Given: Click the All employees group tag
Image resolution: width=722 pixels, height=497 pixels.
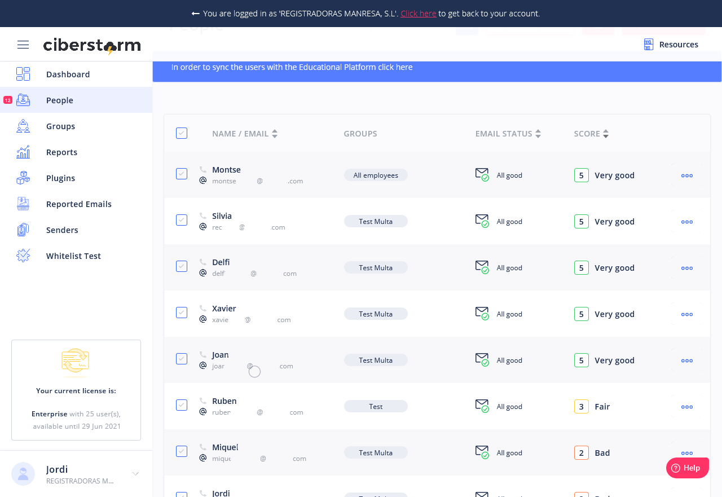Looking at the screenshot, I should (x=376, y=175).
